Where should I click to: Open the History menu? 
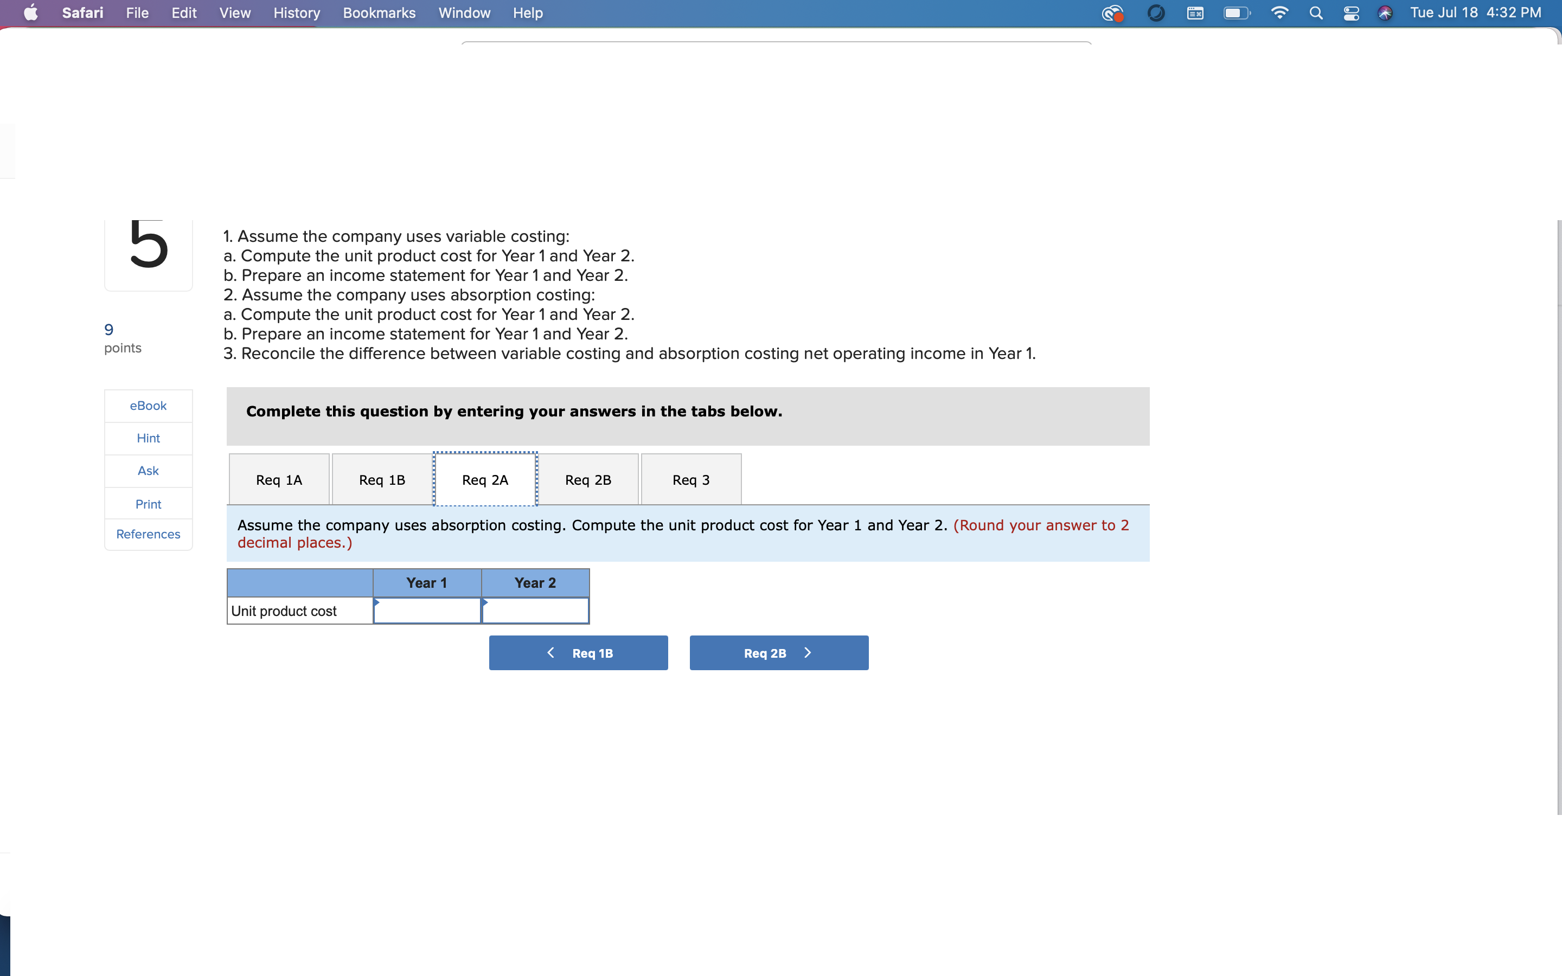(296, 13)
